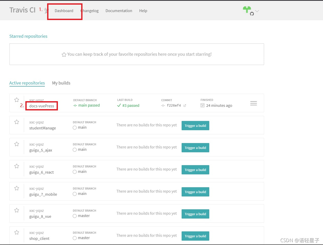Open the guigu_6_react repository

pyautogui.click(x=41, y=172)
